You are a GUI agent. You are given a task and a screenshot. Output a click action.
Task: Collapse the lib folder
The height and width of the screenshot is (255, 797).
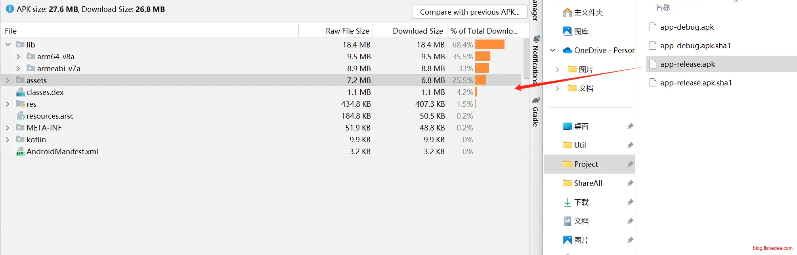pos(8,45)
